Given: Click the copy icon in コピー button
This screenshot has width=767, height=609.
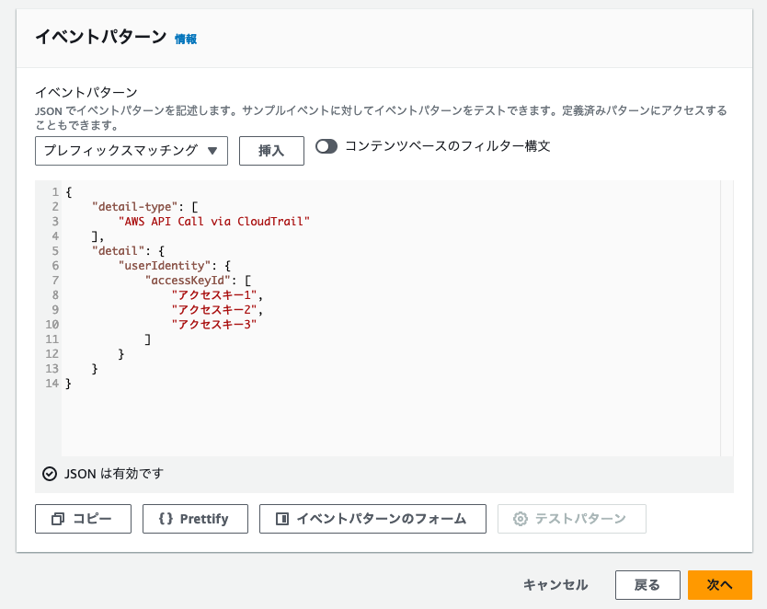Looking at the screenshot, I should click(x=58, y=519).
